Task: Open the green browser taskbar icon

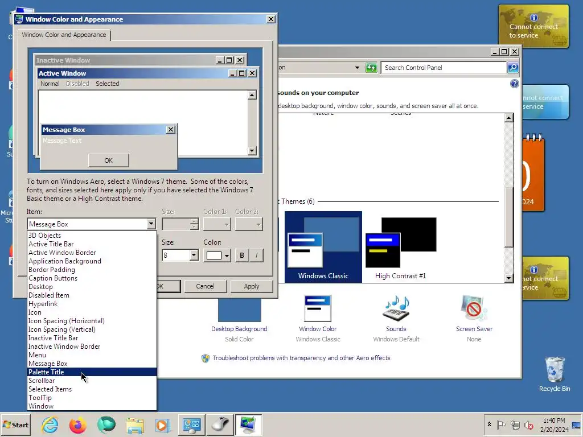Action: click(x=106, y=424)
